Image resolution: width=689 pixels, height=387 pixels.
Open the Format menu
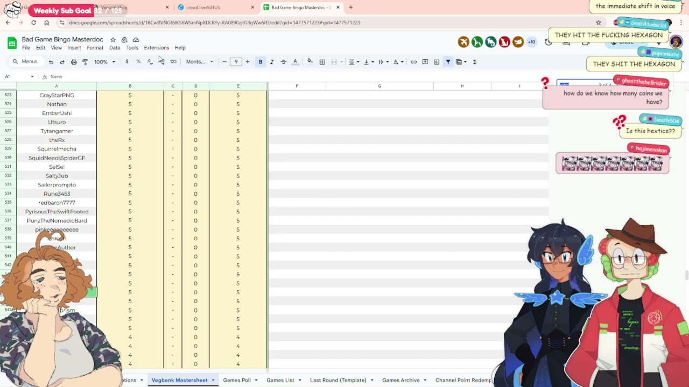[95, 48]
